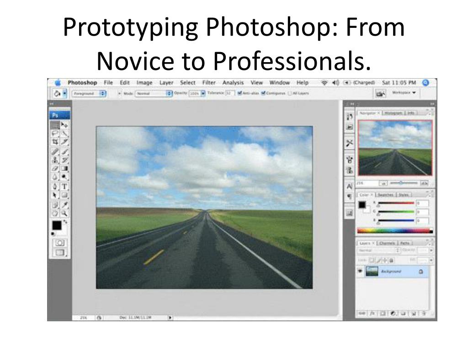Change screen mode from toolbox bottom
Image resolution: width=468 pixels, height=351 pixels.
tap(60, 252)
